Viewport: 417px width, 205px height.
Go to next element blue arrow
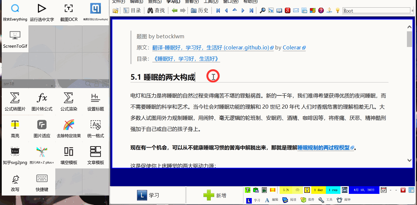(x=243, y=11)
